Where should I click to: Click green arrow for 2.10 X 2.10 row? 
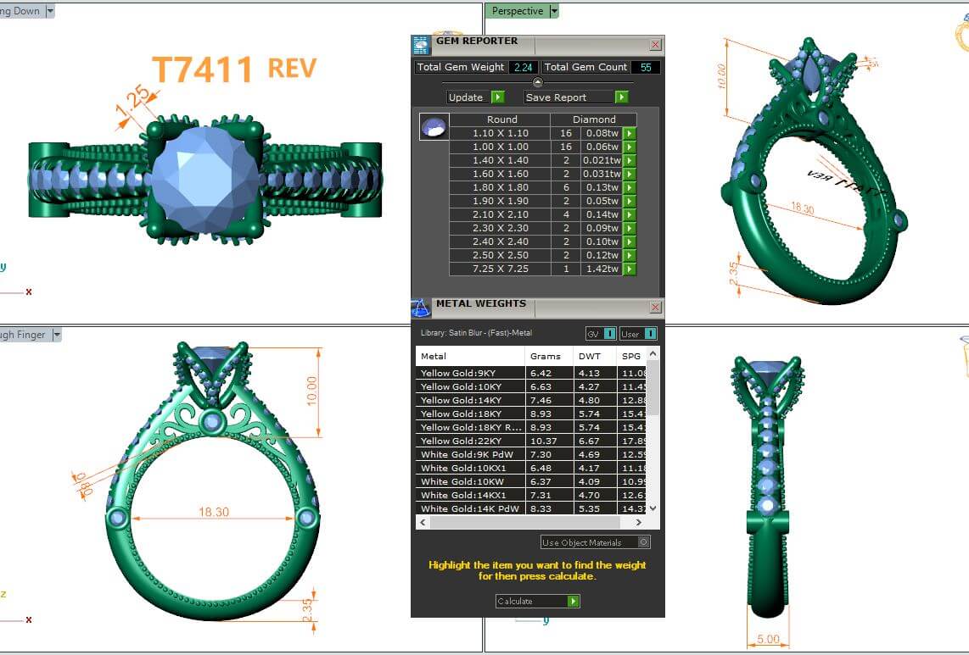click(630, 214)
